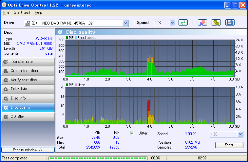248x162 pixels.
Task: Open the options settings icon
Action: (216, 23)
